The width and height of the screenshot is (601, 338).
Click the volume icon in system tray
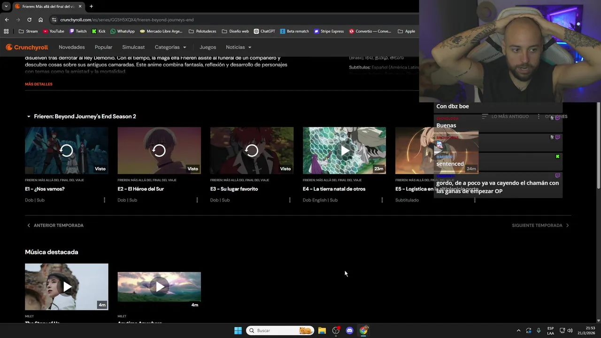coord(570,330)
